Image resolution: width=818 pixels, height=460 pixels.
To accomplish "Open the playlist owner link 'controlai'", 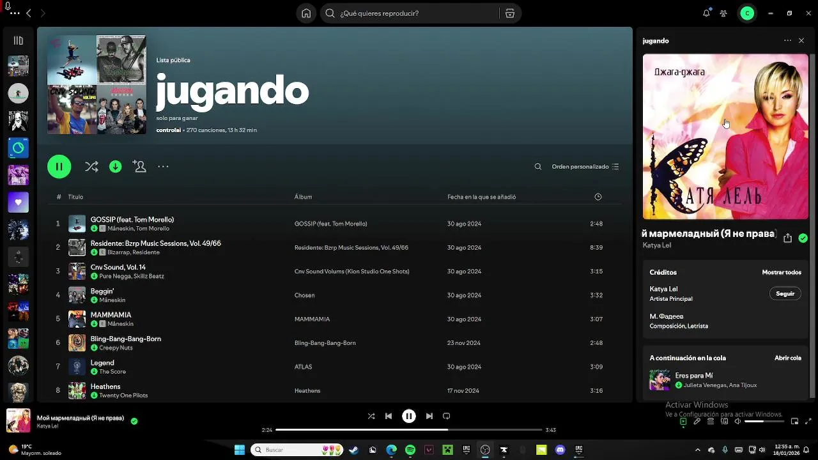I will pos(169,130).
